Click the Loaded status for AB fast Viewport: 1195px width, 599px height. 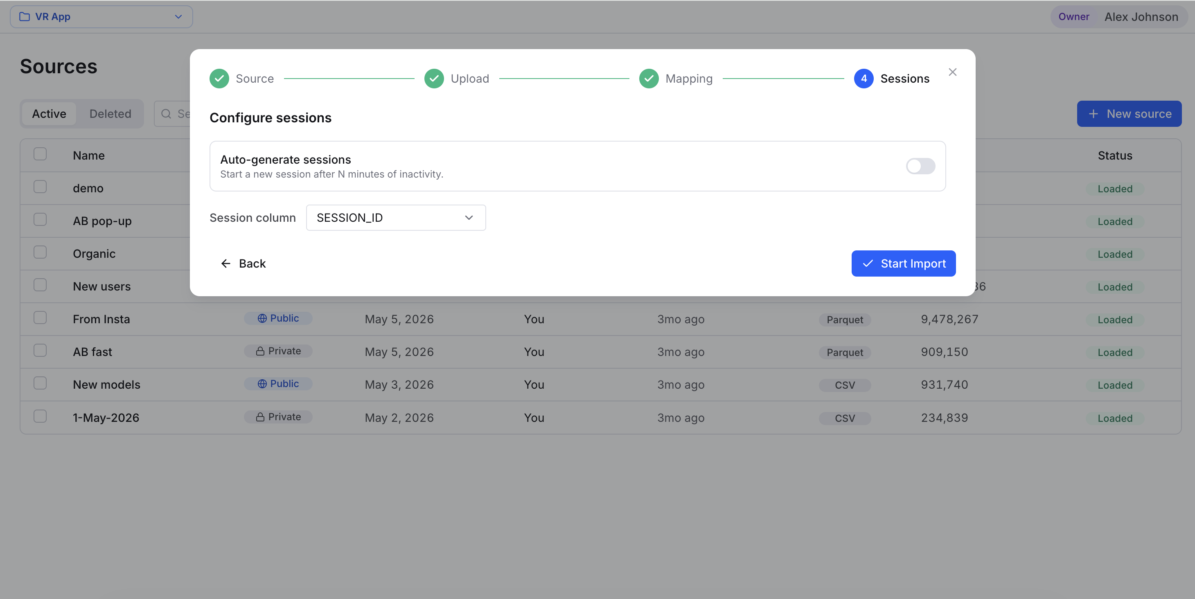click(1115, 352)
